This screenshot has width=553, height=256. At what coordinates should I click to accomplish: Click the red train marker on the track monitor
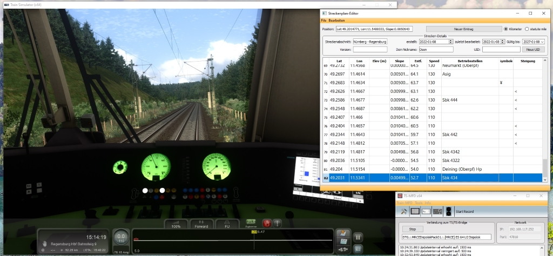[136, 239]
